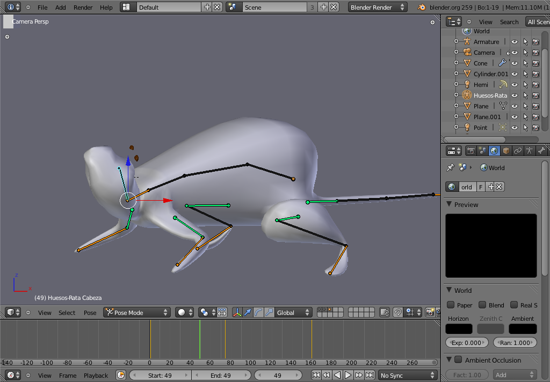Screen dimensions: 550x382
Task: Click the pin icon in properties panel
Action: click(451, 168)
